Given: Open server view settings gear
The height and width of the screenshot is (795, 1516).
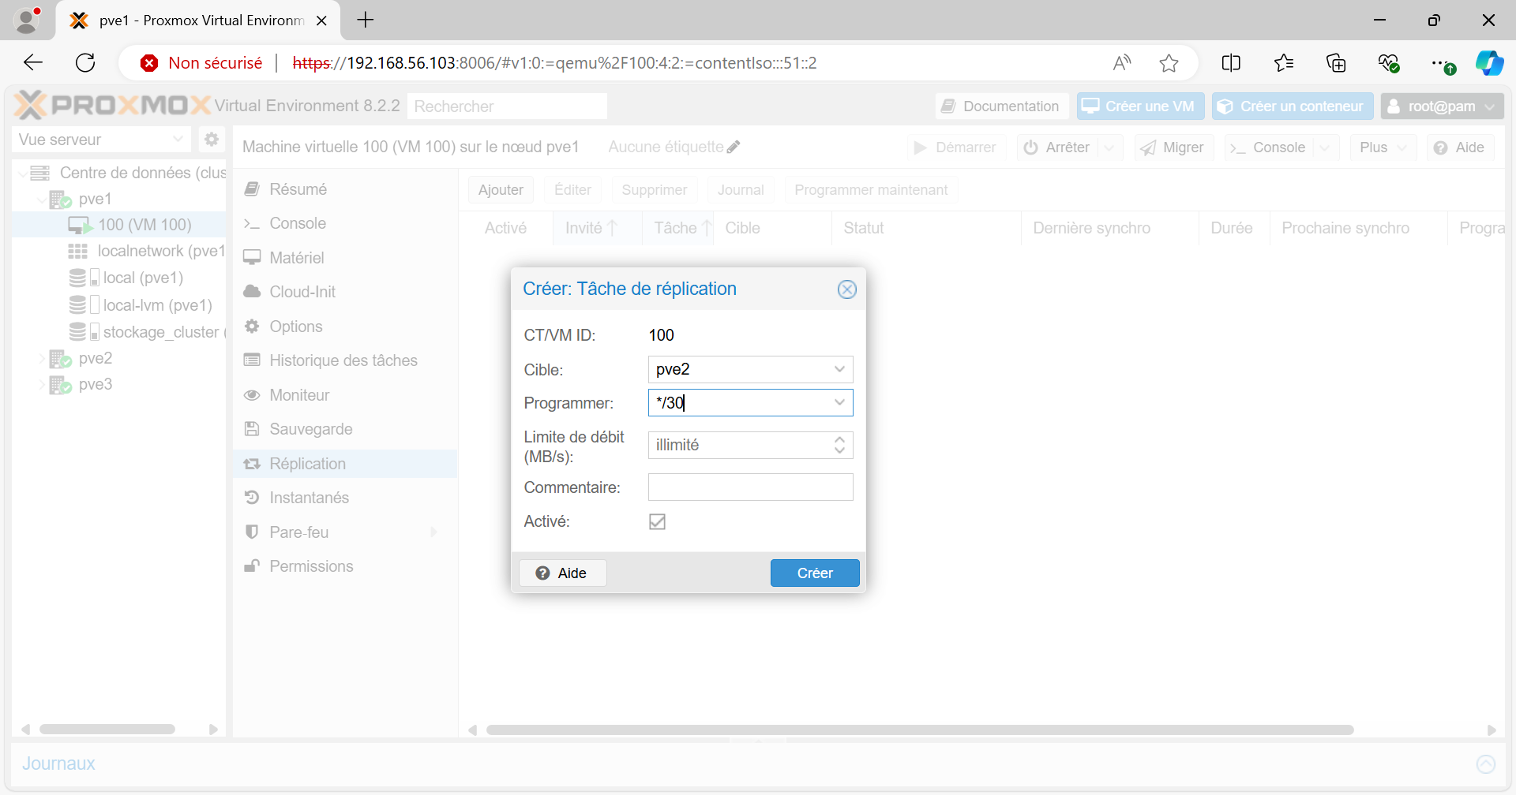Looking at the screenshot, I should (x=211, y=140).
